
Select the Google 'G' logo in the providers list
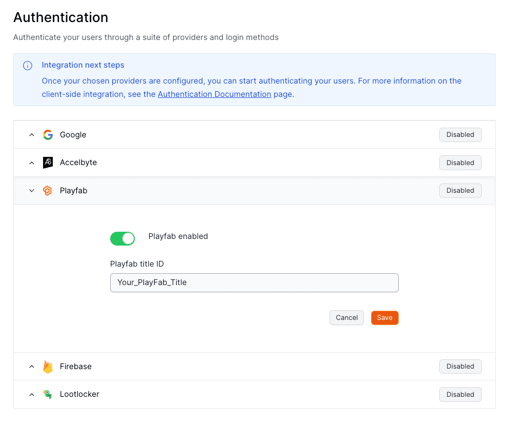tap(47, 134)
